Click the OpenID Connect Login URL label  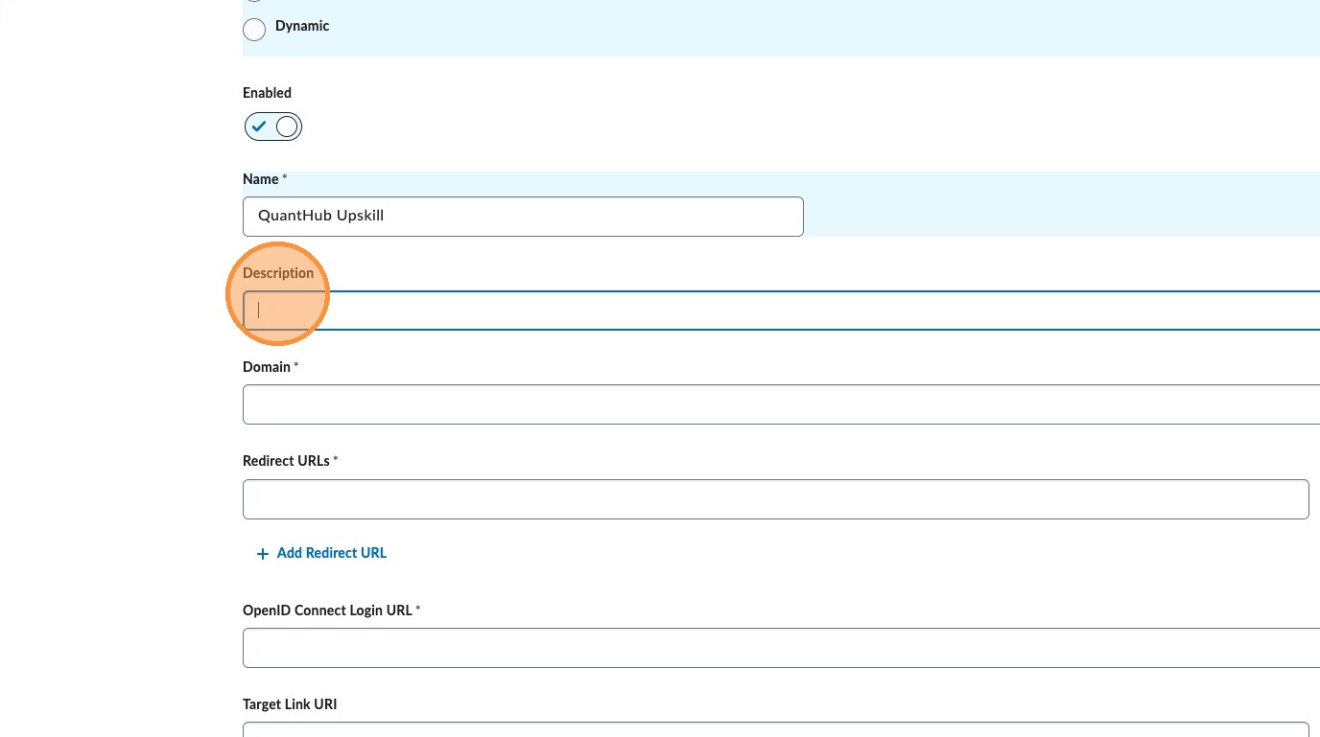[x=327, y=610]
